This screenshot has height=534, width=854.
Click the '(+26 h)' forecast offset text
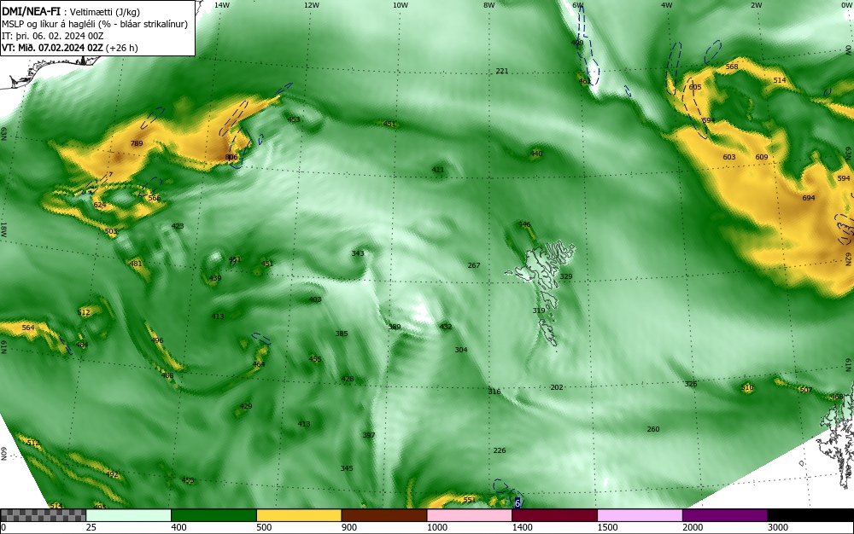(x=122, y=48)
